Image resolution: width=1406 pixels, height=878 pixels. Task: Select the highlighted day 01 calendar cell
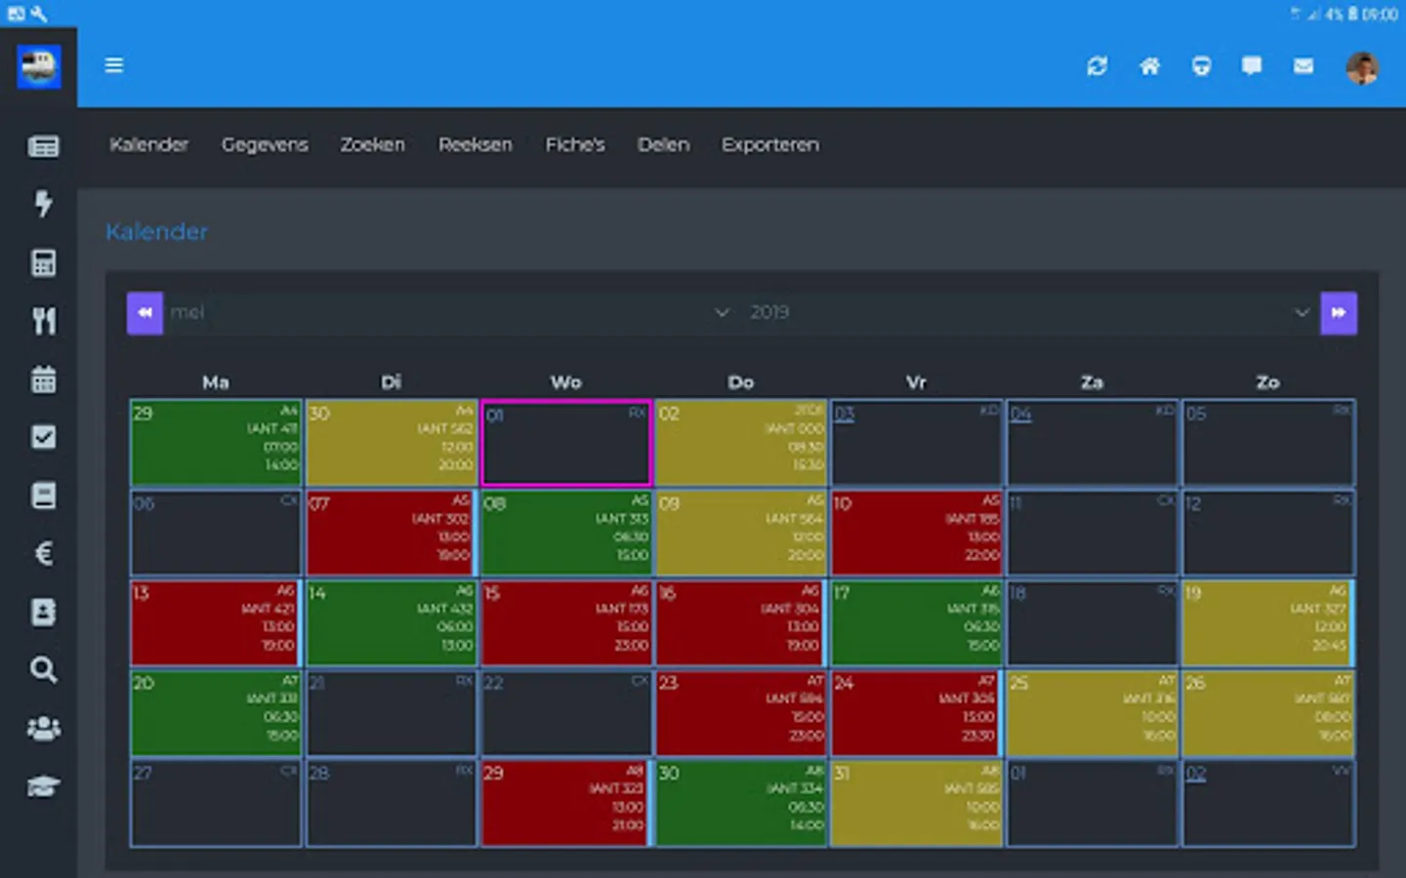(566, 443)
